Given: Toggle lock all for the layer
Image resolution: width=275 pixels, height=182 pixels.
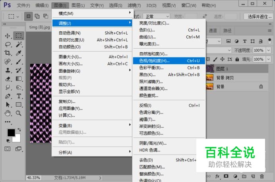Looking at the screenshot, I should pyautogui.click(x=237, y=59).
